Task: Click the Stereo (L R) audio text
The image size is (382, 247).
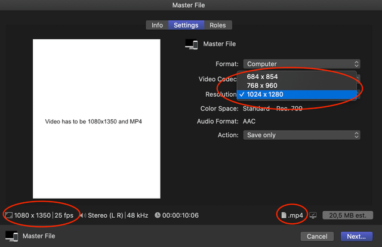Action: click(x=106, y=215)
